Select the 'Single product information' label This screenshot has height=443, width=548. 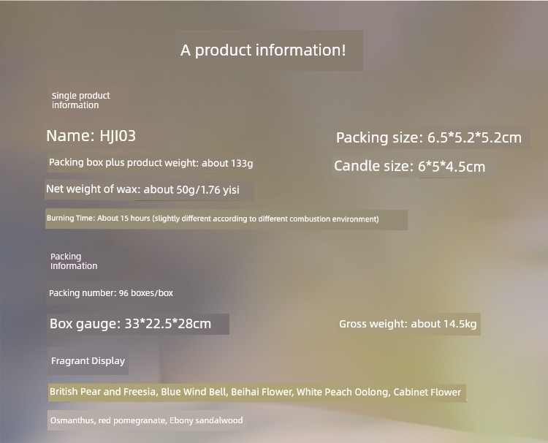pos(80,100)
